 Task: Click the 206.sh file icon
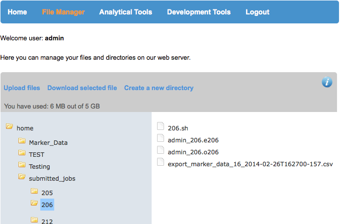click(161, 126)
